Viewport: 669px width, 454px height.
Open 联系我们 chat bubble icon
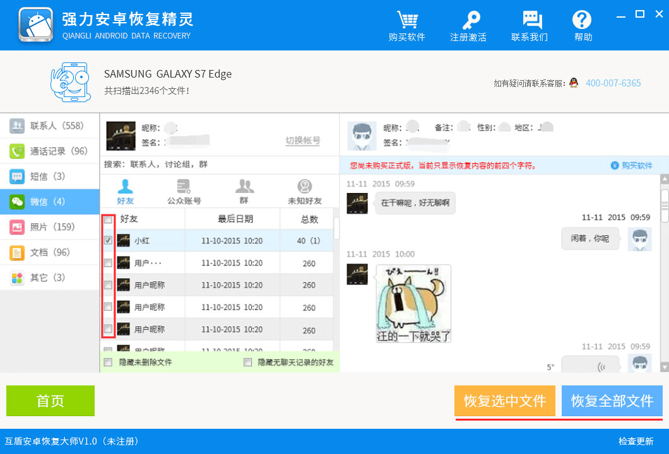pos(529,21)
